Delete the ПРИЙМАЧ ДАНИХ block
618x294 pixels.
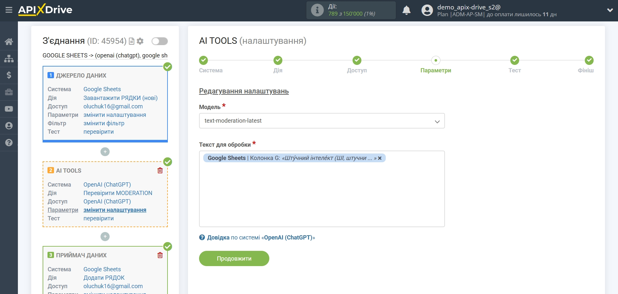160,255
